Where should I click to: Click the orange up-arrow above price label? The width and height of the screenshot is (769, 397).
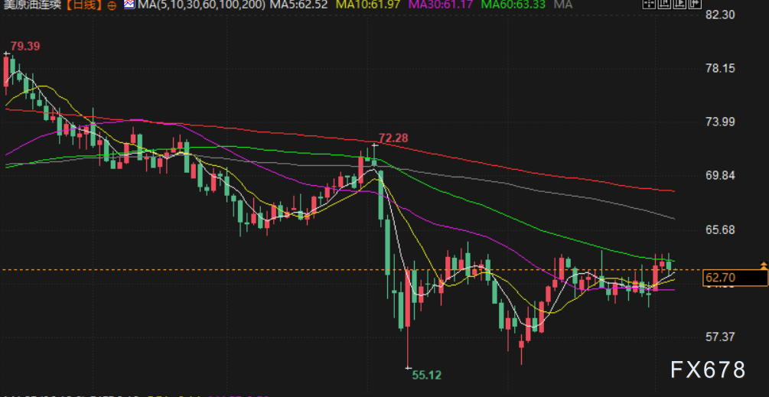(x=763, y=265)
